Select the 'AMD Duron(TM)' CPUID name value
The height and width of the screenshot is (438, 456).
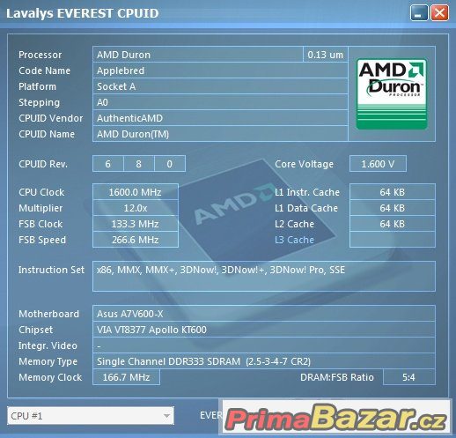(x=220, y=134)
